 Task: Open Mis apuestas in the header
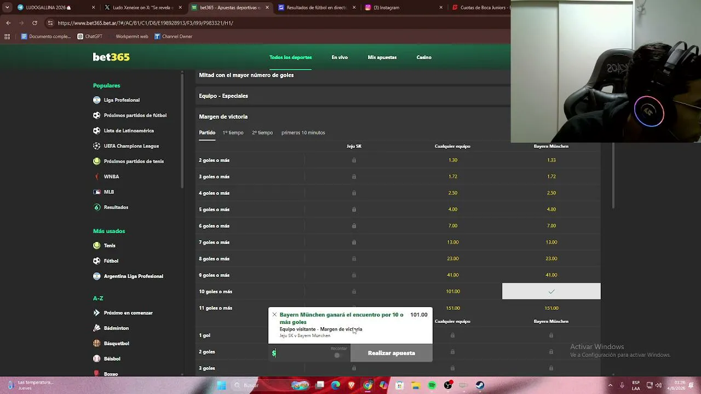382,57
